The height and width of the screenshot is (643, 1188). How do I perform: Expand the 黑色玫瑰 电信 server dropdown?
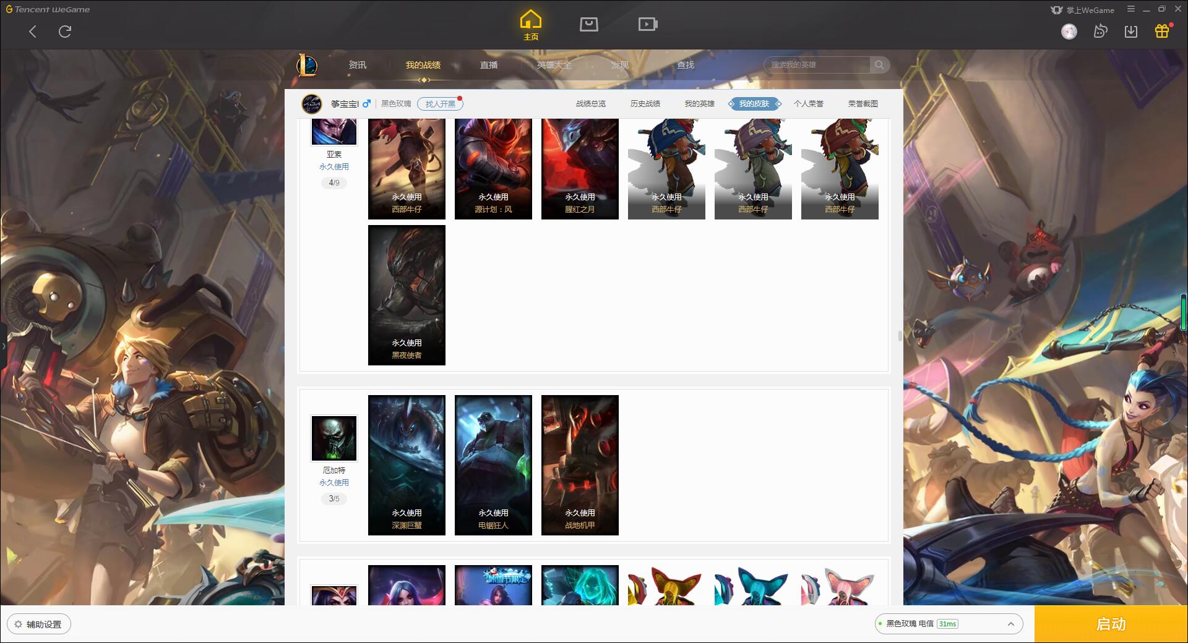click(949, 624)
